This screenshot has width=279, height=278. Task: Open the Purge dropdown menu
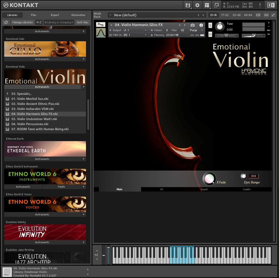pos(196,30)
